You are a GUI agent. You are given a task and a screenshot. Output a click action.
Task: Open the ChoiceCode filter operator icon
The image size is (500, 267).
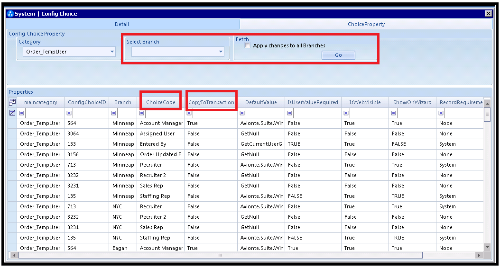point(141,113)
